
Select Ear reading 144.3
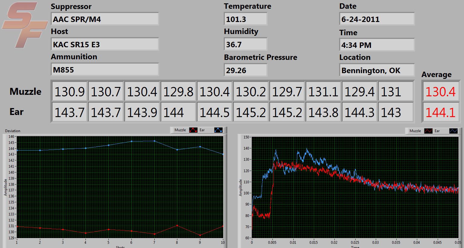point(359,112)
